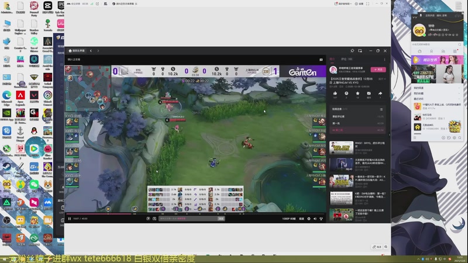
Task: Click zoom magnifier in share window
Action: tap(386, 247)
